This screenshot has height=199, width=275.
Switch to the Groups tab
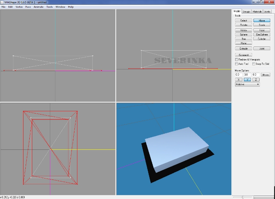pyautogui.click(x=247, y=12)
